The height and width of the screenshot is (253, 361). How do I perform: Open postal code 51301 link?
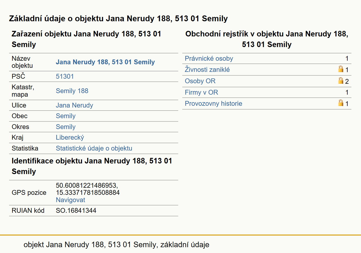pos(65,76)
